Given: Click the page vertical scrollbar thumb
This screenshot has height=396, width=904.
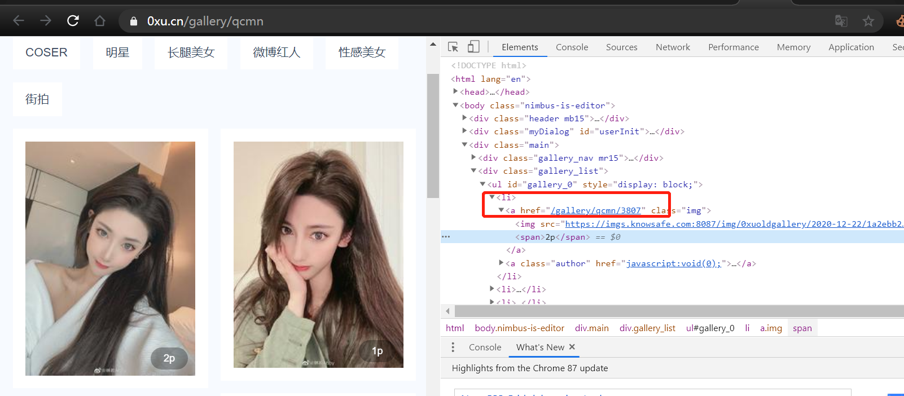Looking at the screenshot, I should [433, 136].
